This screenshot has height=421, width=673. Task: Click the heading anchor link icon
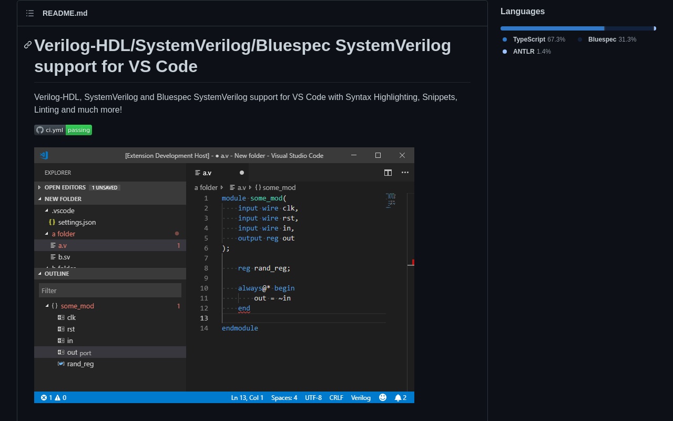pyautogui.click(x=28, y=45)
